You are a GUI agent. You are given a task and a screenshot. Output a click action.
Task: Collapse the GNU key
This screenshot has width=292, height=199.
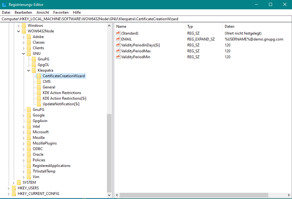click(23, 54)
